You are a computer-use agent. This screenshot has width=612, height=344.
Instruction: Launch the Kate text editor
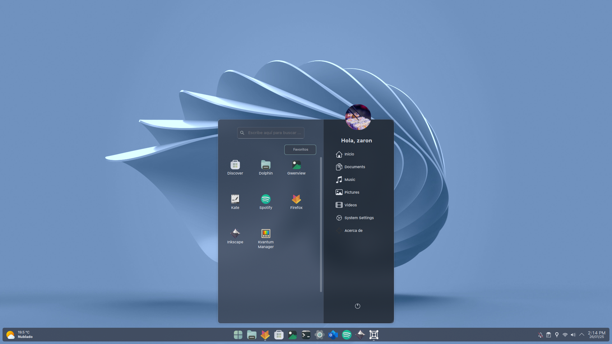(235, 202)
